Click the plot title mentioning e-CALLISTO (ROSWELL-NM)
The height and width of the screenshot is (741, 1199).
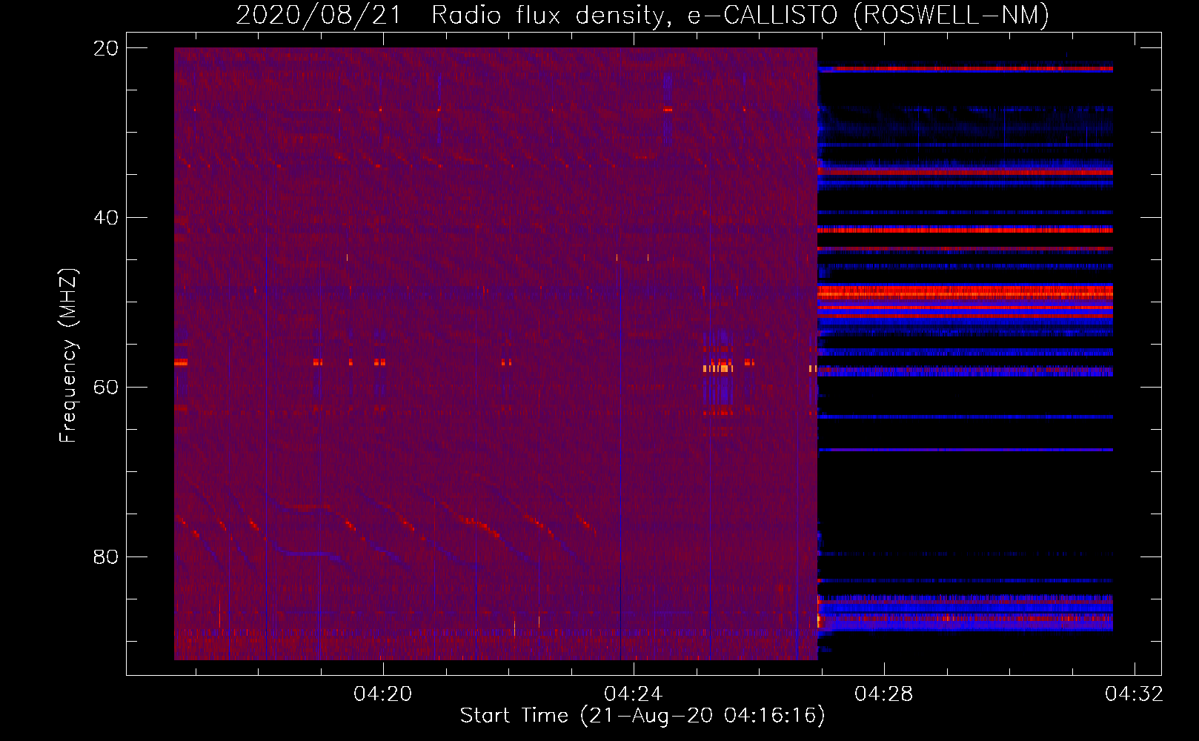642,16
